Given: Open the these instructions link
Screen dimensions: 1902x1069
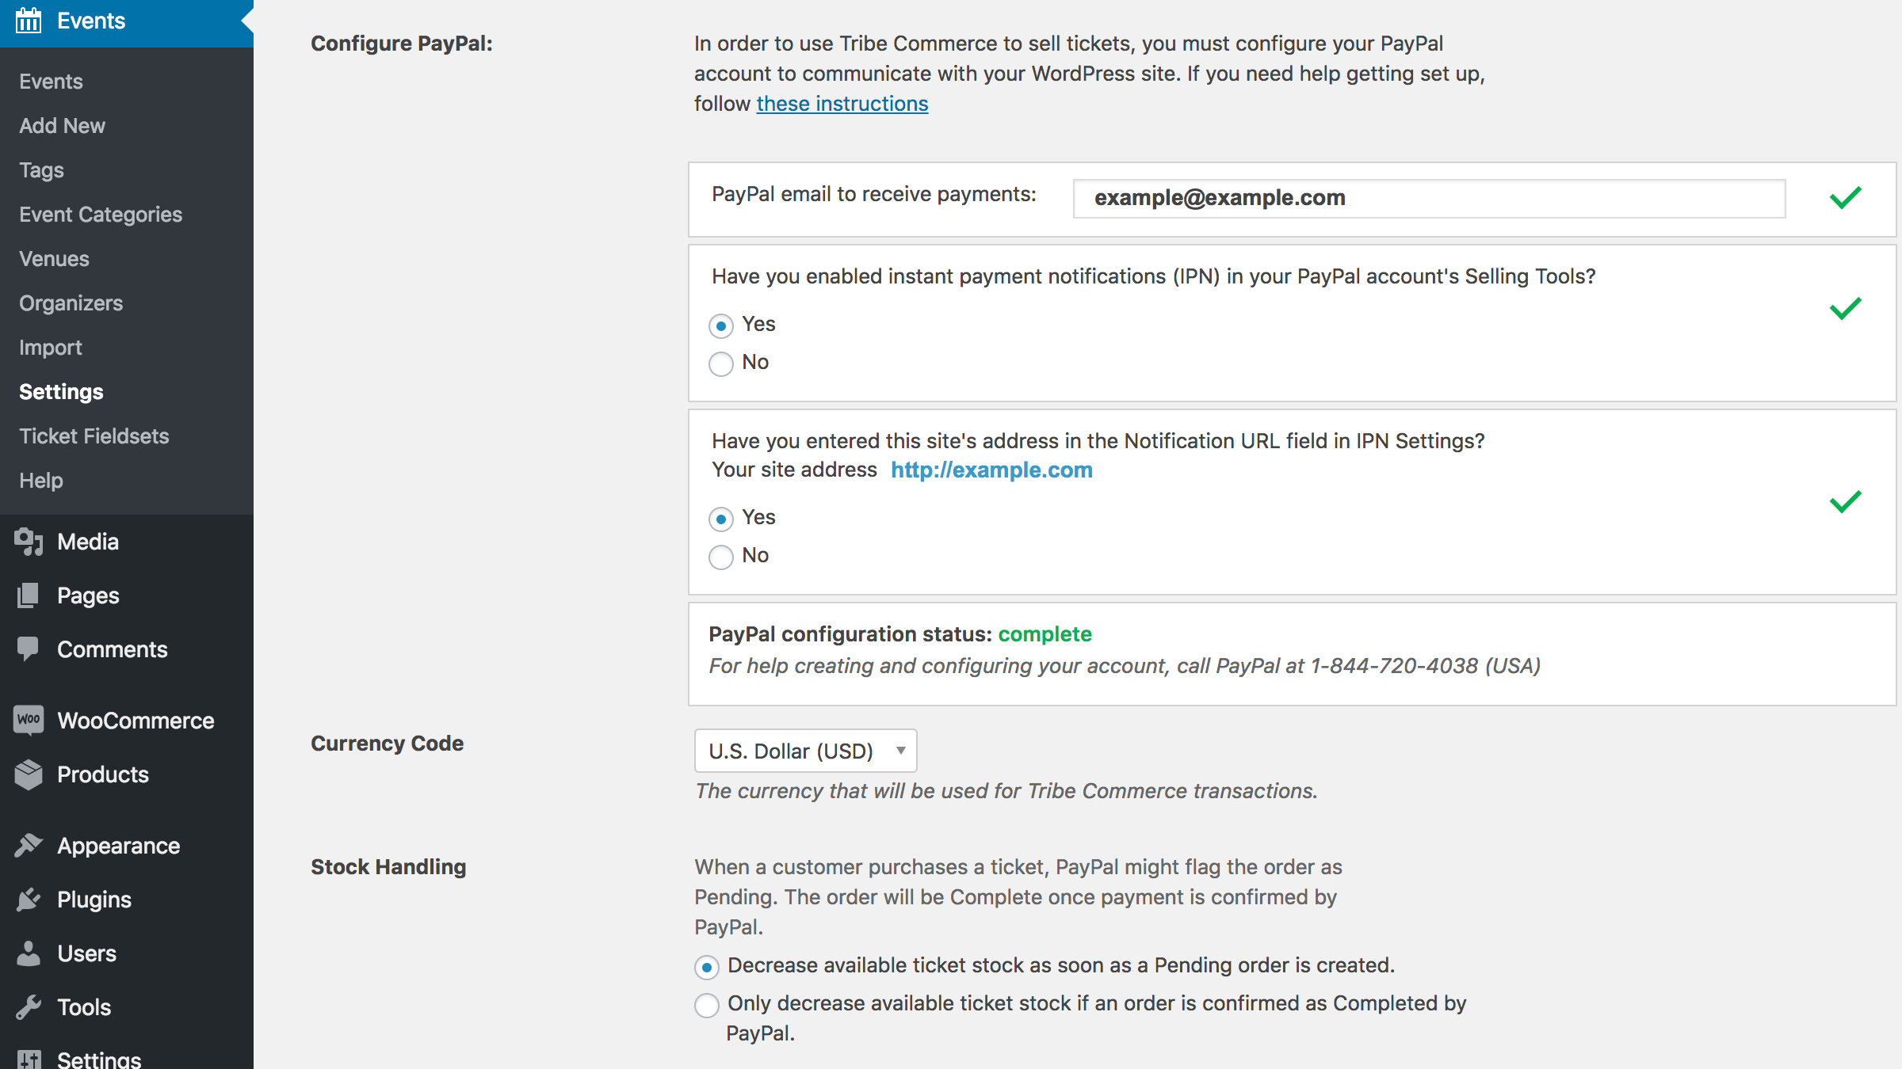Looking at the screenshot, I should point(842,104).
